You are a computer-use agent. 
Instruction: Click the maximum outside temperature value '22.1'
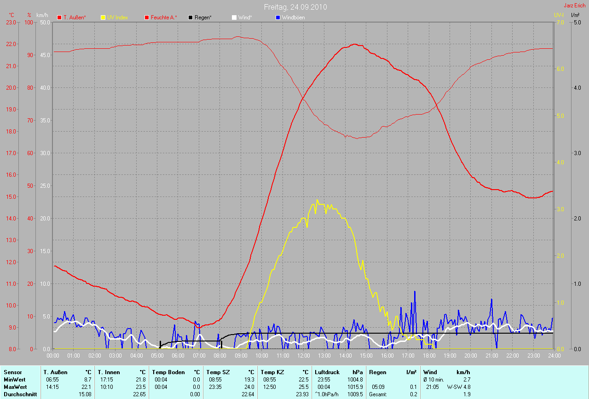point(87,387)
